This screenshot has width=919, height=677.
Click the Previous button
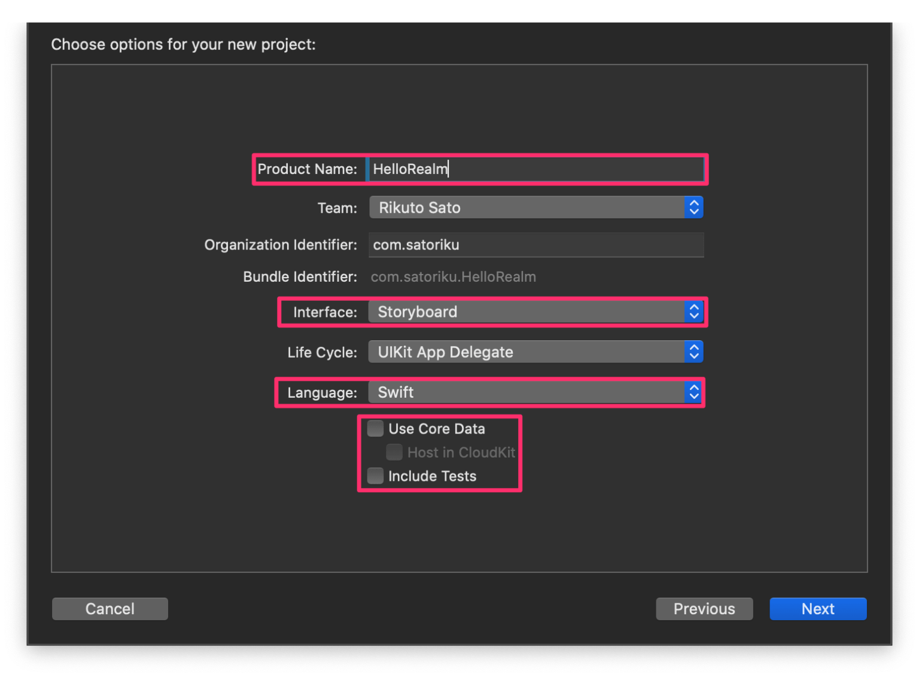(704, 608)
